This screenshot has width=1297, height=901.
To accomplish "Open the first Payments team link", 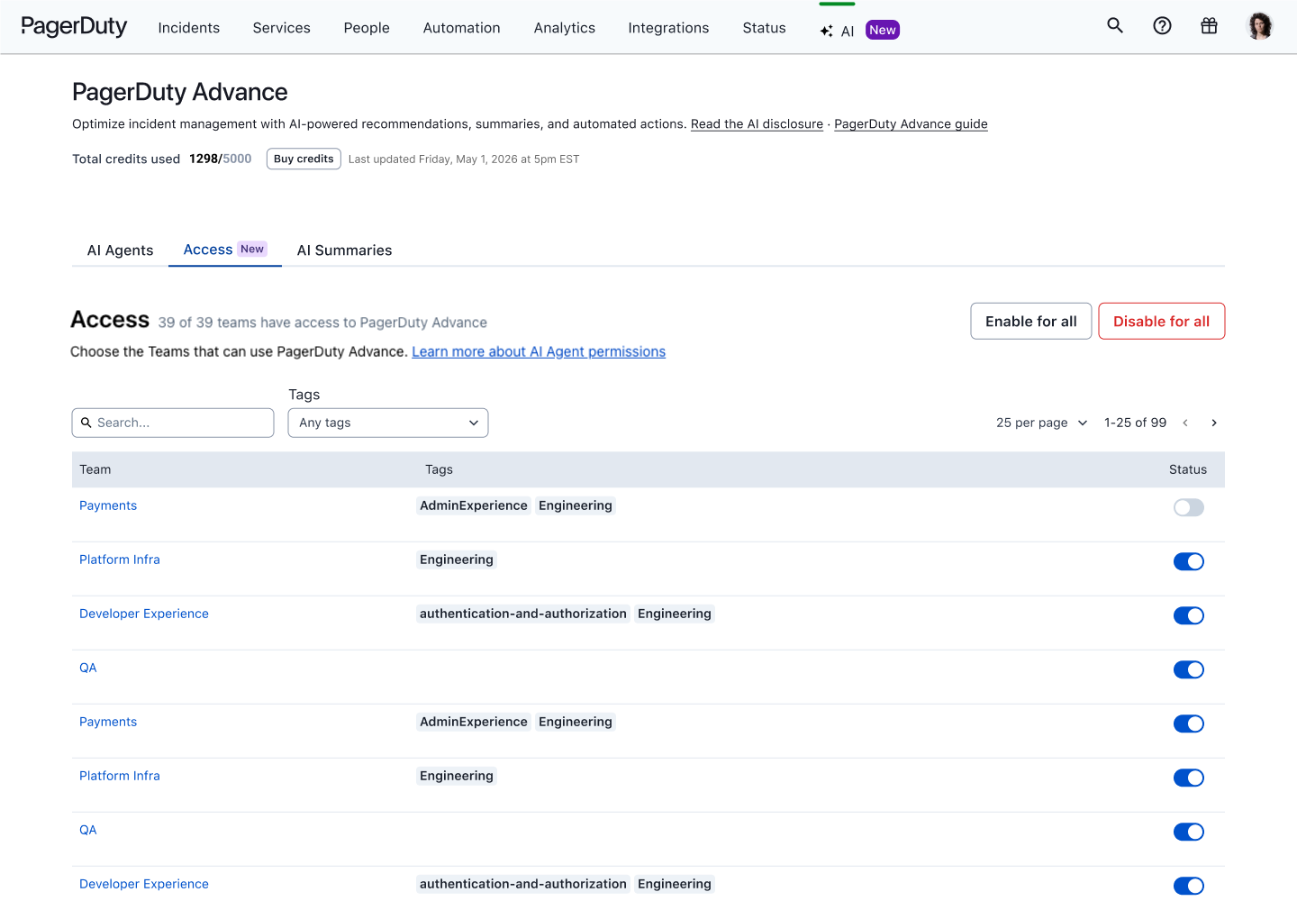I will tap(108, 505).
